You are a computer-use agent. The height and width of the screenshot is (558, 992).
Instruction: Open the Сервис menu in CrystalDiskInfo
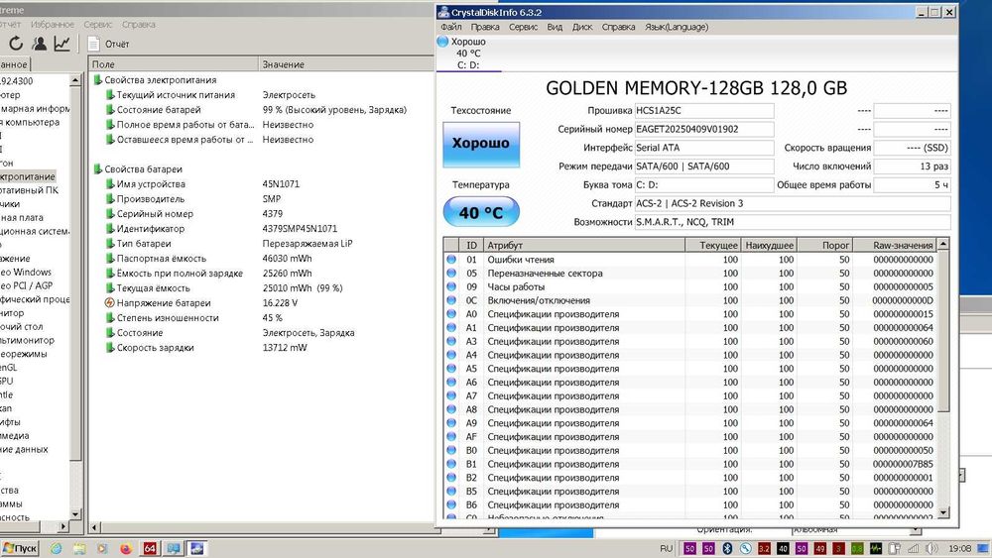coord(523,27)
